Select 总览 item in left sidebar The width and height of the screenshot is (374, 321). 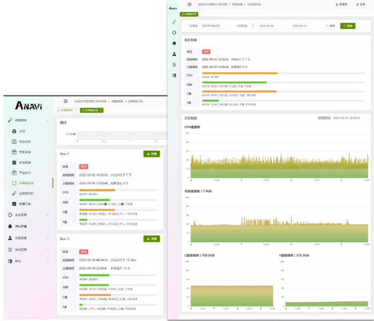click(x=22, y=131)
